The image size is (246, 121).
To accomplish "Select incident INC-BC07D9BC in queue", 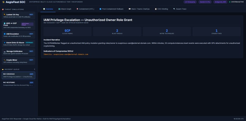I will [x=18, y=84].
